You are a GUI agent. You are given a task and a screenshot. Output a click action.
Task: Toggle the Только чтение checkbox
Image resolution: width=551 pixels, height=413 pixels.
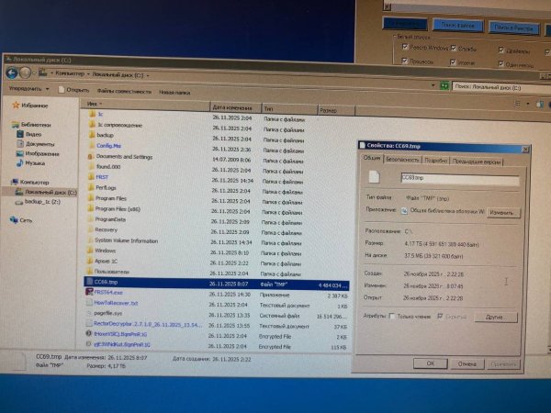(392, 316)
